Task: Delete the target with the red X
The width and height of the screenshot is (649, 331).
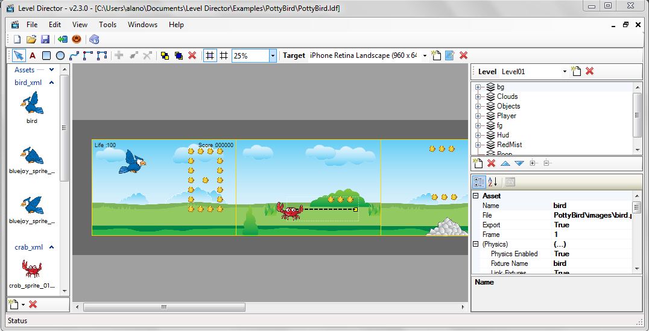Action: [464, 55]
